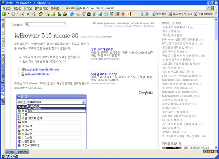The width and height of the screenshot is (219, 159).
Task: Click the sidebar small down arrow
Action: coord(3,45)
